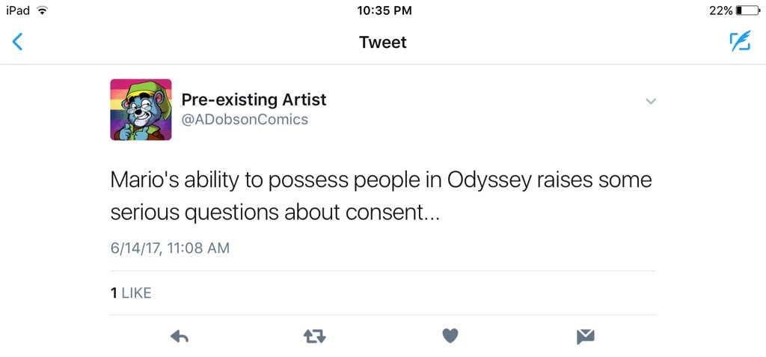Reply to the tweet
Image resolution: width=766 pixels, height=357 pixels.
click(180, 337)
